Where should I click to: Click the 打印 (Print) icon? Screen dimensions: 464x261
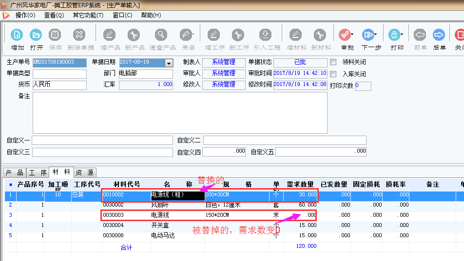coord(394,35)
